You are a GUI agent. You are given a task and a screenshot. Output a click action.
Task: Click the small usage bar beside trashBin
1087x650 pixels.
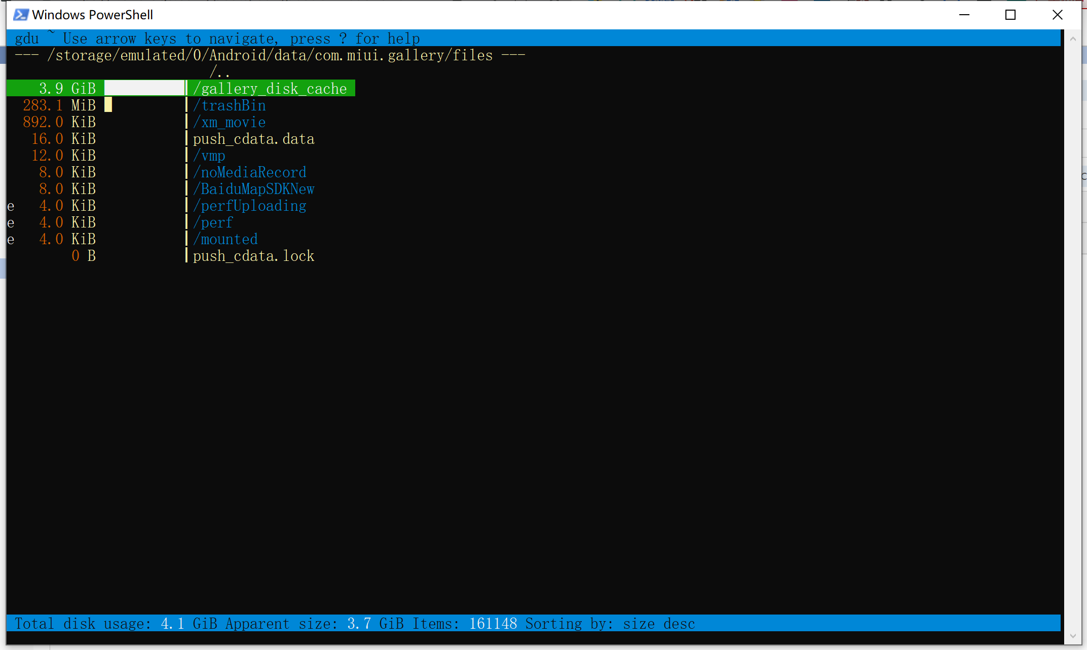(x=108, y=105)
